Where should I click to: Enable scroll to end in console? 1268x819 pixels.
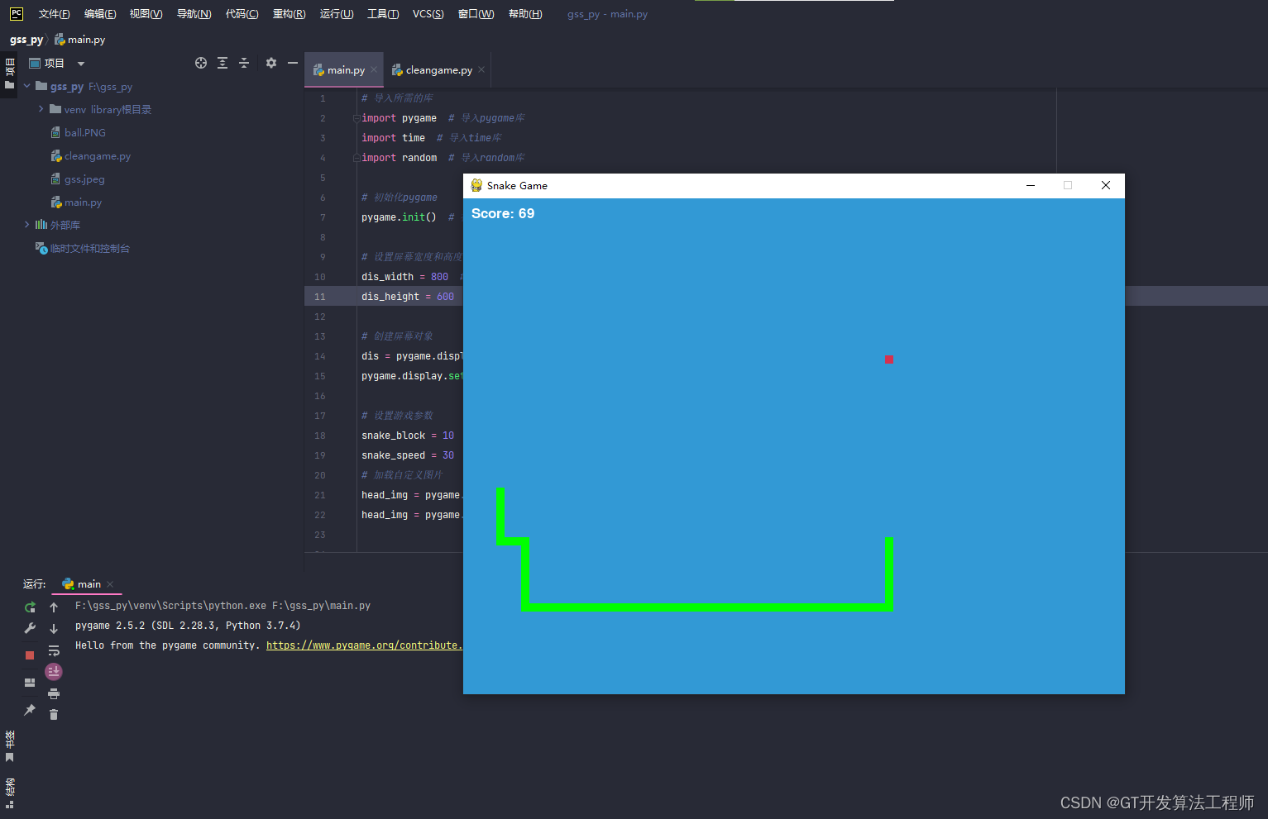[x=53, y=671]
